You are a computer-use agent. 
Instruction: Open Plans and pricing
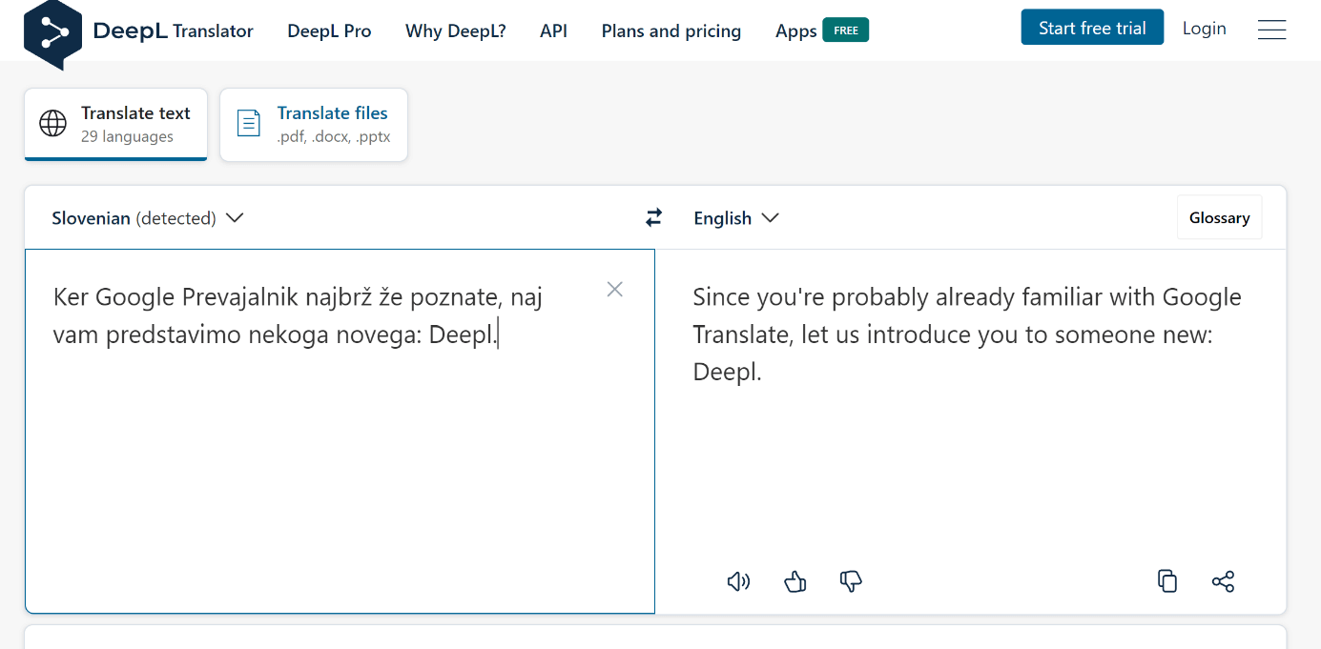coord(671,31)
